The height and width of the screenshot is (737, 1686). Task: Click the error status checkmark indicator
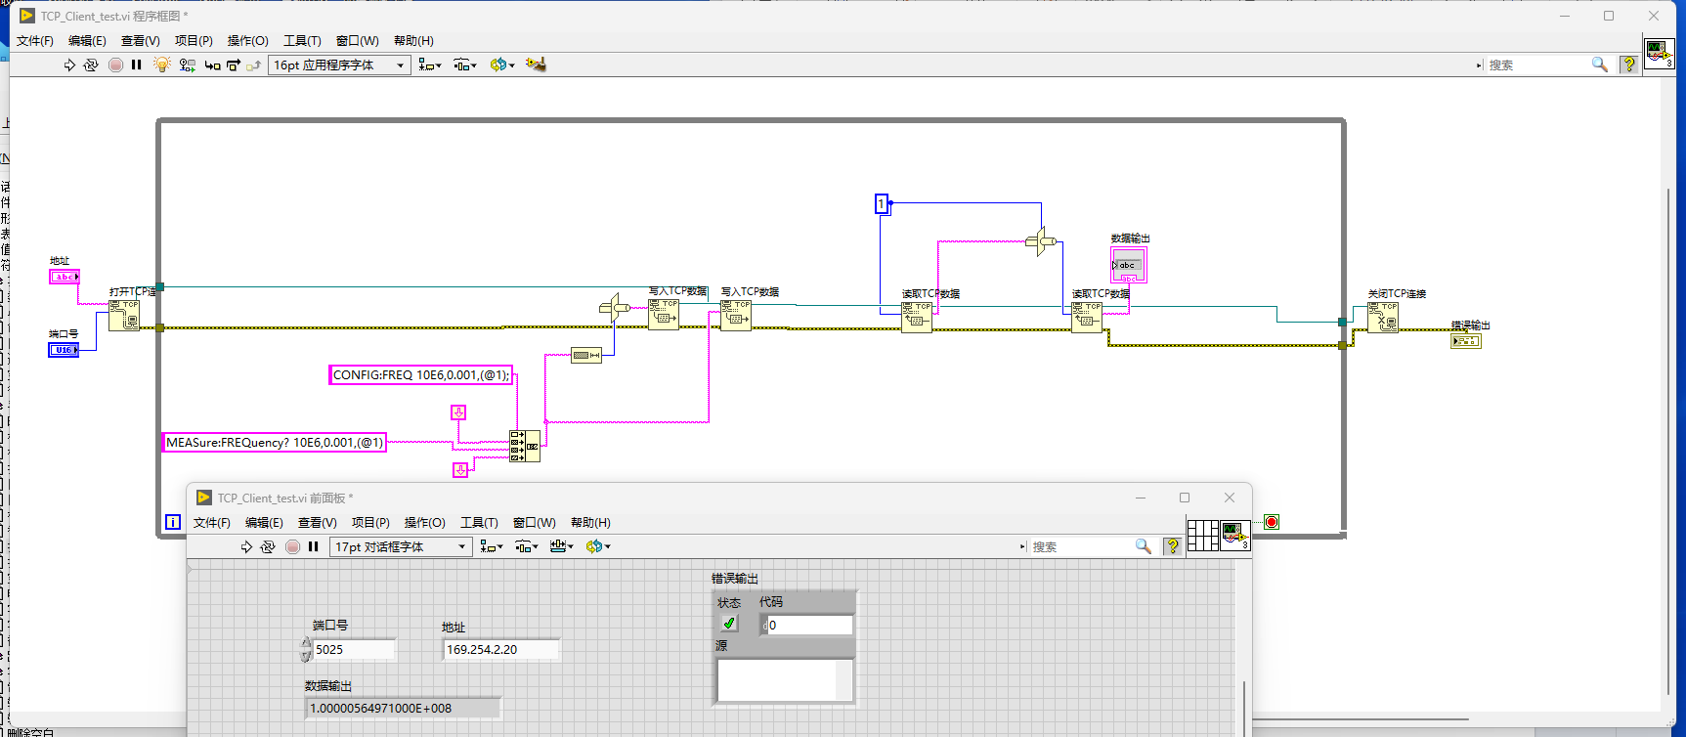point(729,624)
